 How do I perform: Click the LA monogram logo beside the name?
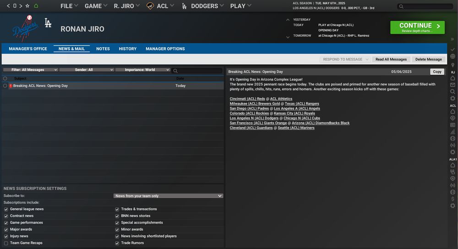coord(48,23)
